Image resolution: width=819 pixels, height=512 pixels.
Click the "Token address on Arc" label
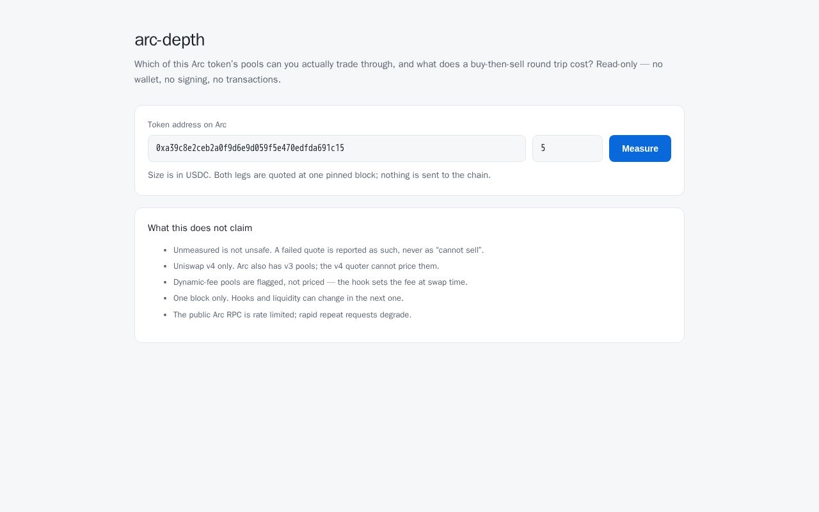187,125
